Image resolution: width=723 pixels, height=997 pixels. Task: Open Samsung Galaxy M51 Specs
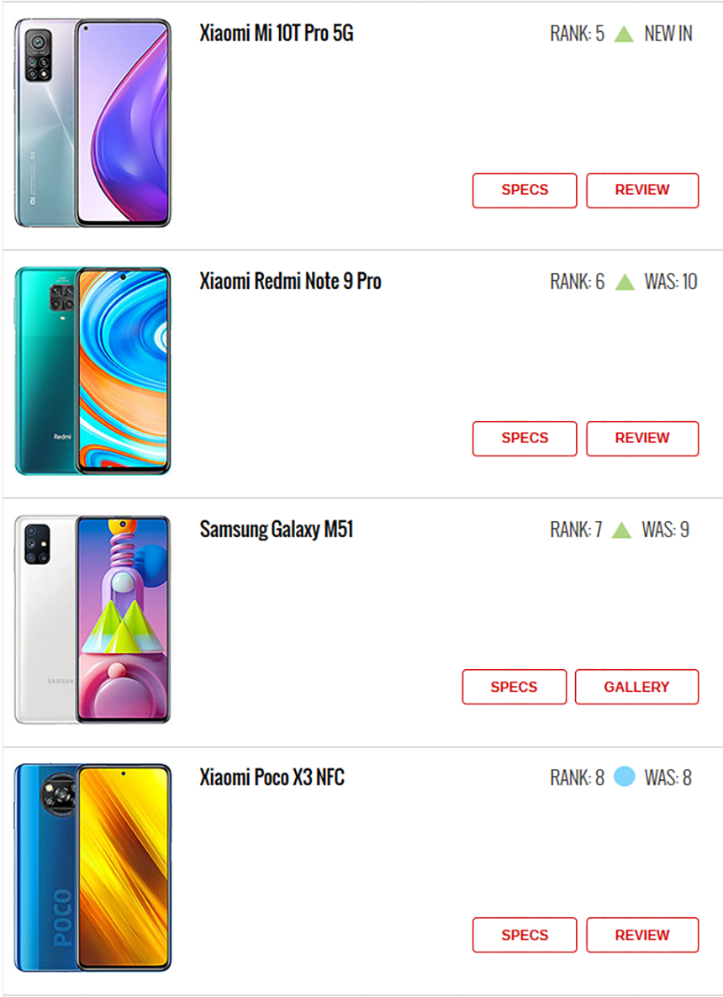[x=515, y=687]
